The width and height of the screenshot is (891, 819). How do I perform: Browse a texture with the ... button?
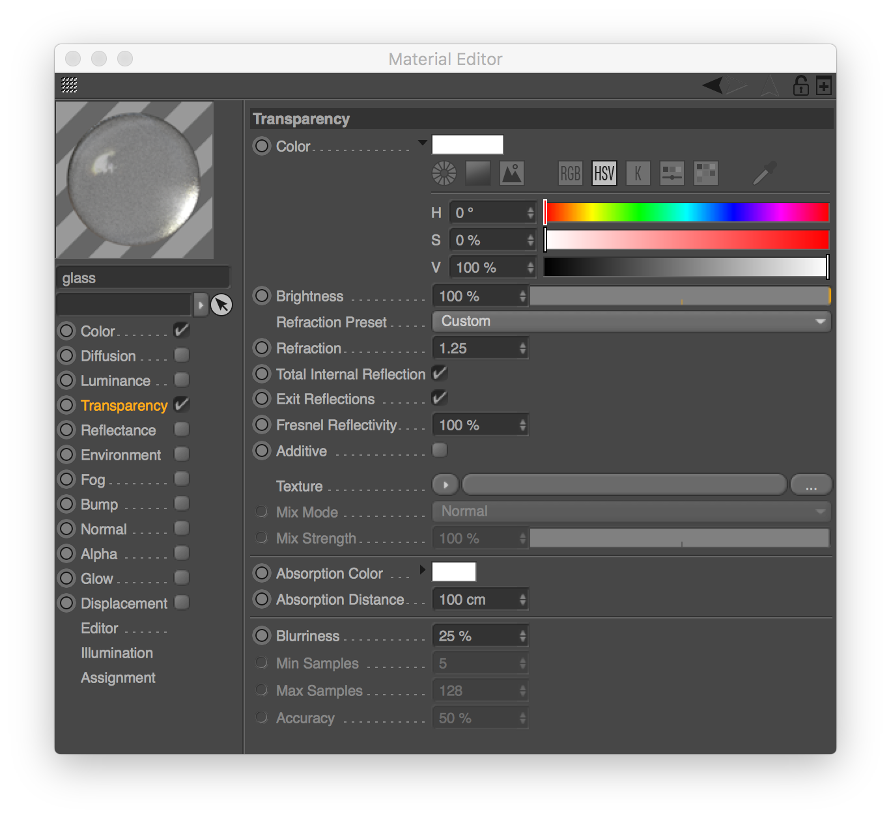(810, 484)
